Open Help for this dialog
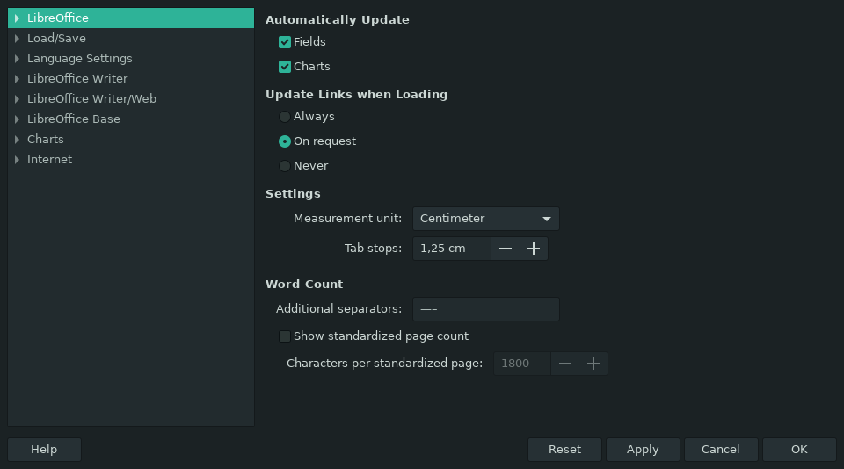 coord(44,450)
